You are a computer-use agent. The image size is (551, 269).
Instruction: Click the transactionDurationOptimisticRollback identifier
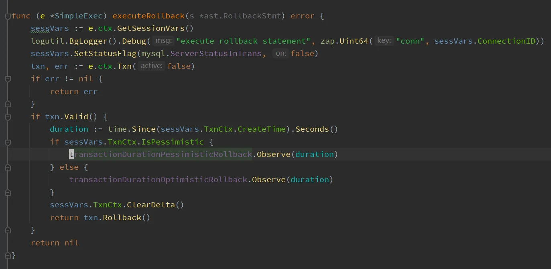(158, 180)
